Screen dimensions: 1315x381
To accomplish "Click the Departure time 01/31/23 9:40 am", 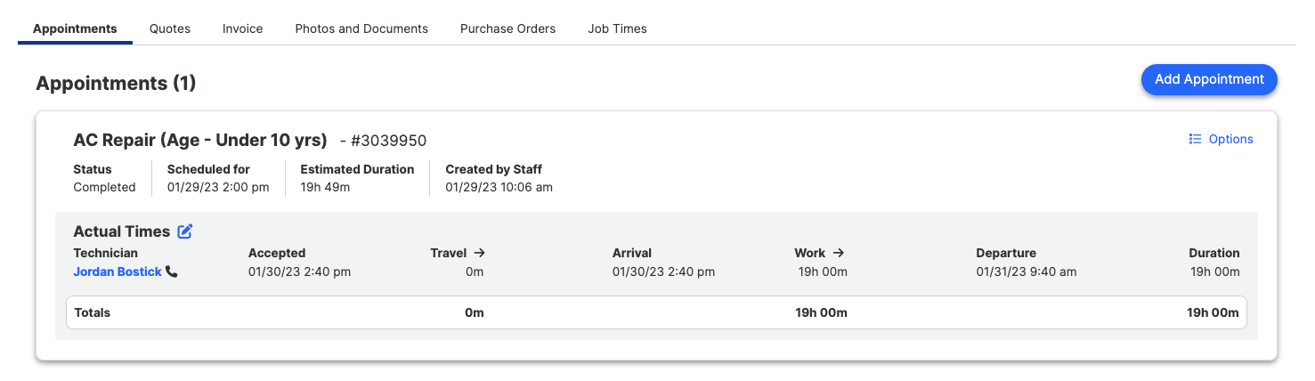I will [1026, 272].
